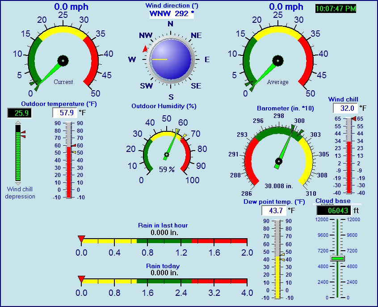
Task: Click the blue sphere of the wind compass
Action: click(x=170, y=59)
